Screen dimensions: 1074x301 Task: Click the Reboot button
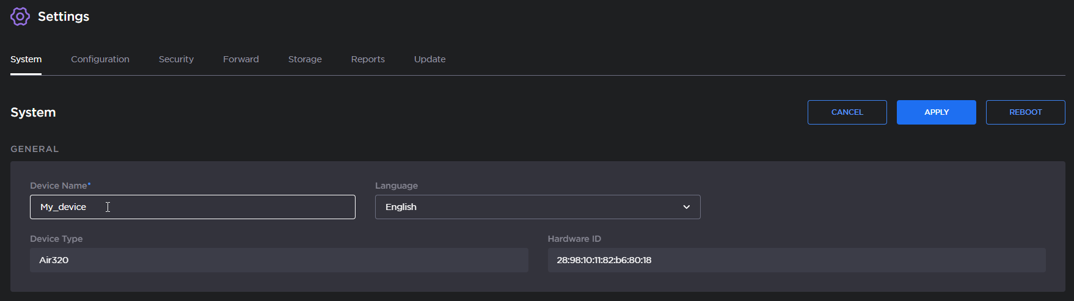[x=1025, y=112]
